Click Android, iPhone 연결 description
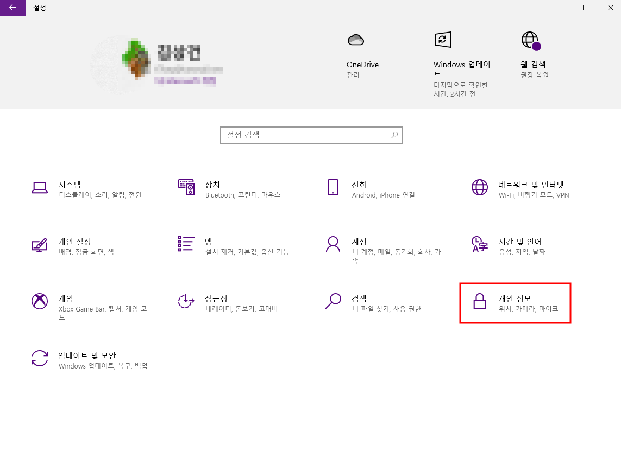Screen dimensions: 621x470 (x=384, y=195)
